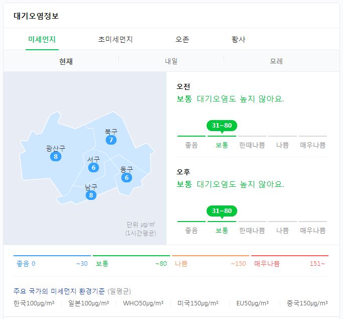Switch to the 미세먼지 tab

coord(42,40)
